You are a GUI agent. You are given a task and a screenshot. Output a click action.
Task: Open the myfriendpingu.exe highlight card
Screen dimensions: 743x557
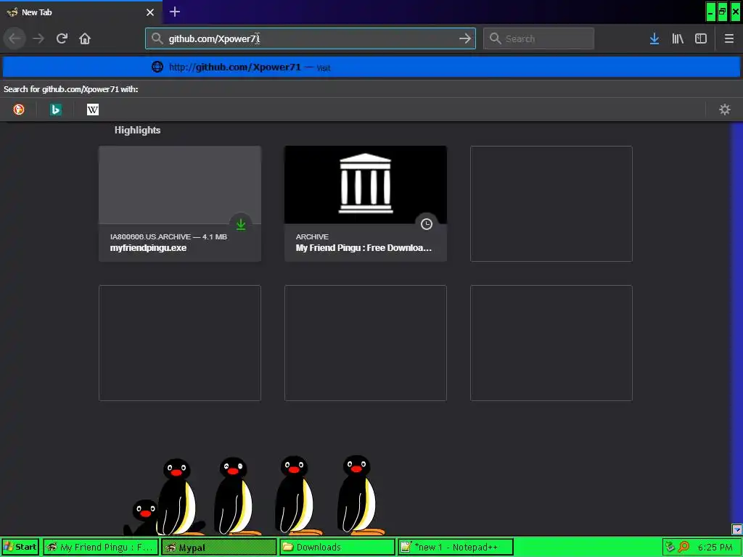pos(180,204)
